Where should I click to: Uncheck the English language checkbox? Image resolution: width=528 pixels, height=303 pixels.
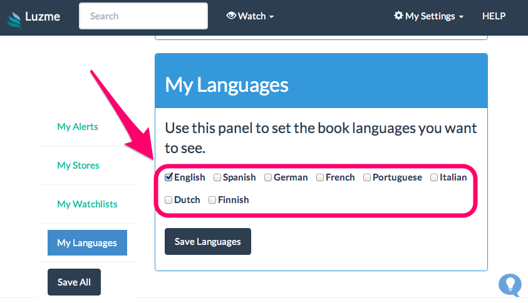168,177
